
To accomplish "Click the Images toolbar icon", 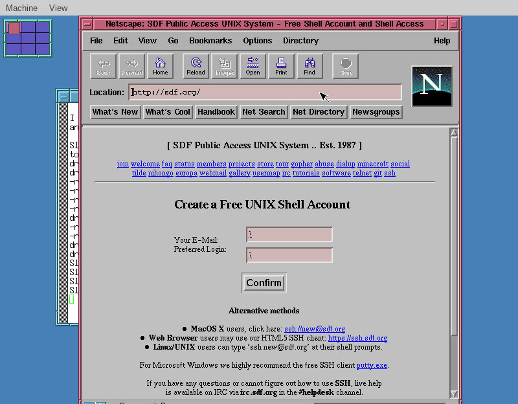I will pyautogui.click(x=225, y=66).
